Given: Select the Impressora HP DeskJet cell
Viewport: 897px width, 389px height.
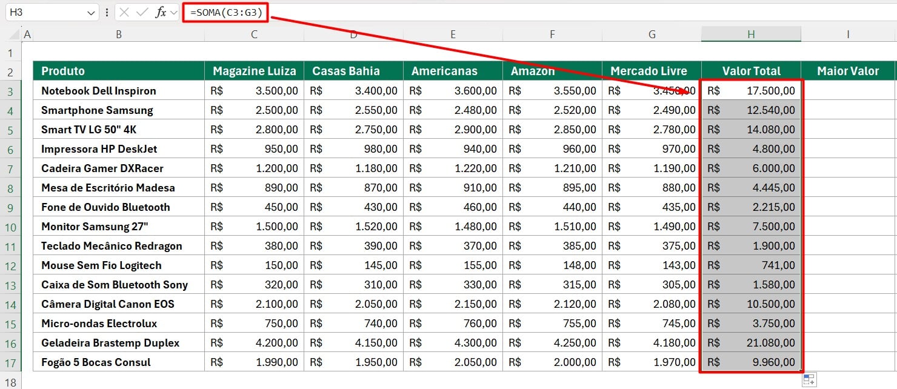Looking at the screenshot, I should 119,148.
